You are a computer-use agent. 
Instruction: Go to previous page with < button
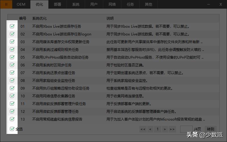point(150,129)
